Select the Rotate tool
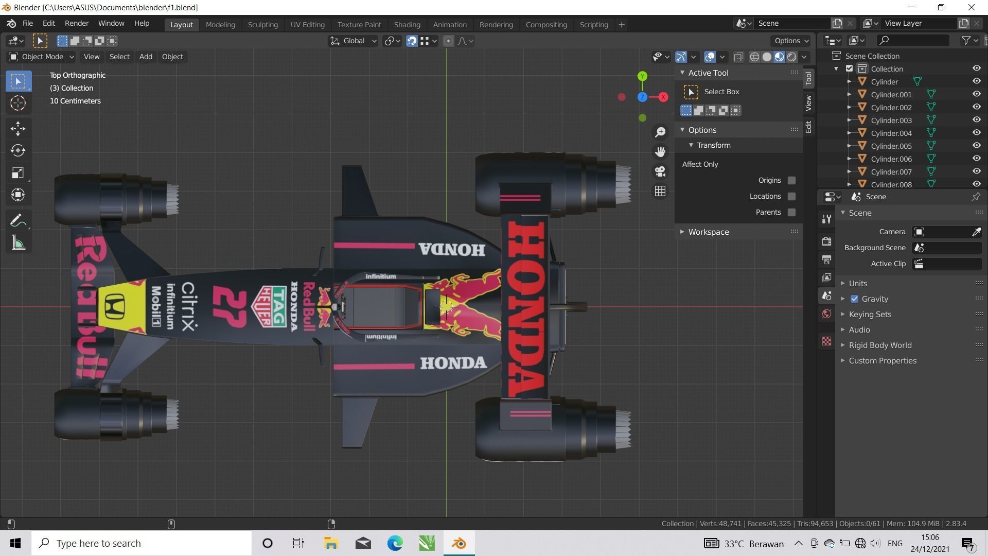 coord(18,150)
